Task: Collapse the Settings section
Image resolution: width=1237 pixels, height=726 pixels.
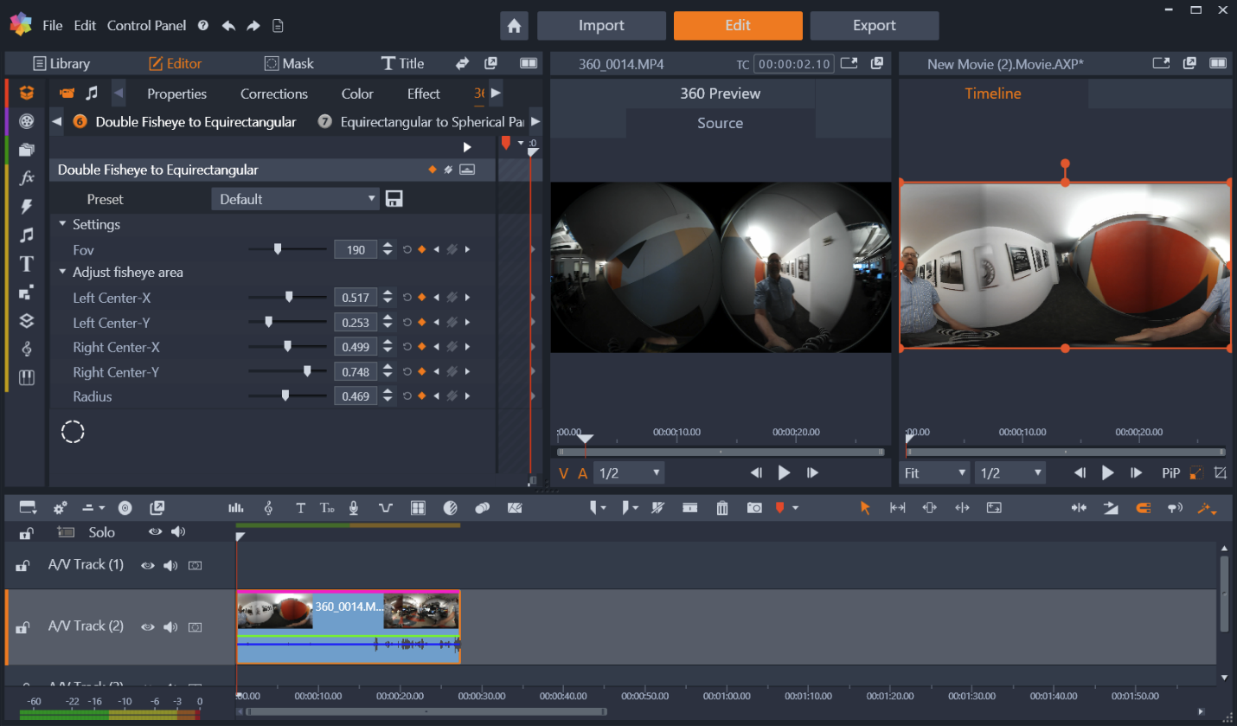Action: [62, 224]
